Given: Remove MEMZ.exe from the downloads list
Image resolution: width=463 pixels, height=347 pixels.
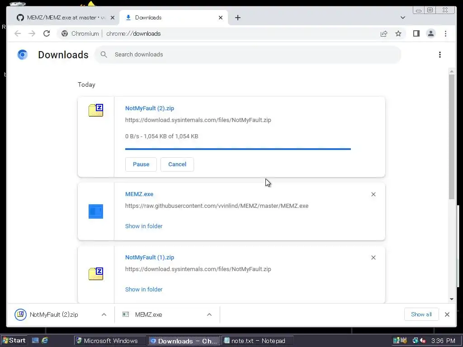Looking at the screenshot, I should tap(373, 194).
